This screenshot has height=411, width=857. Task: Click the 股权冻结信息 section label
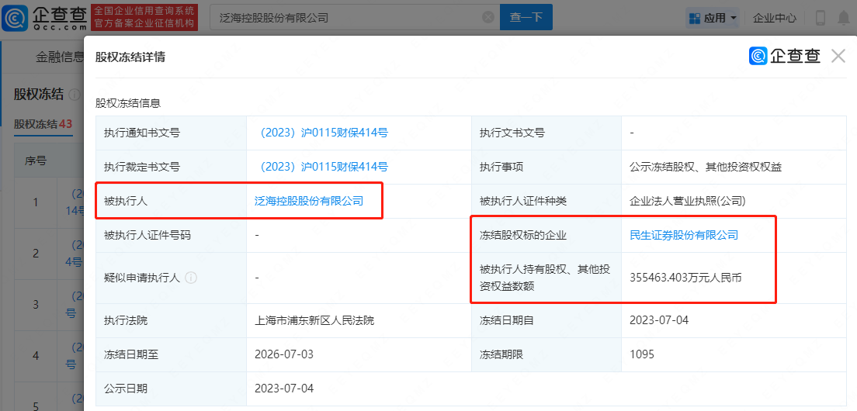(x=127, y=102)
